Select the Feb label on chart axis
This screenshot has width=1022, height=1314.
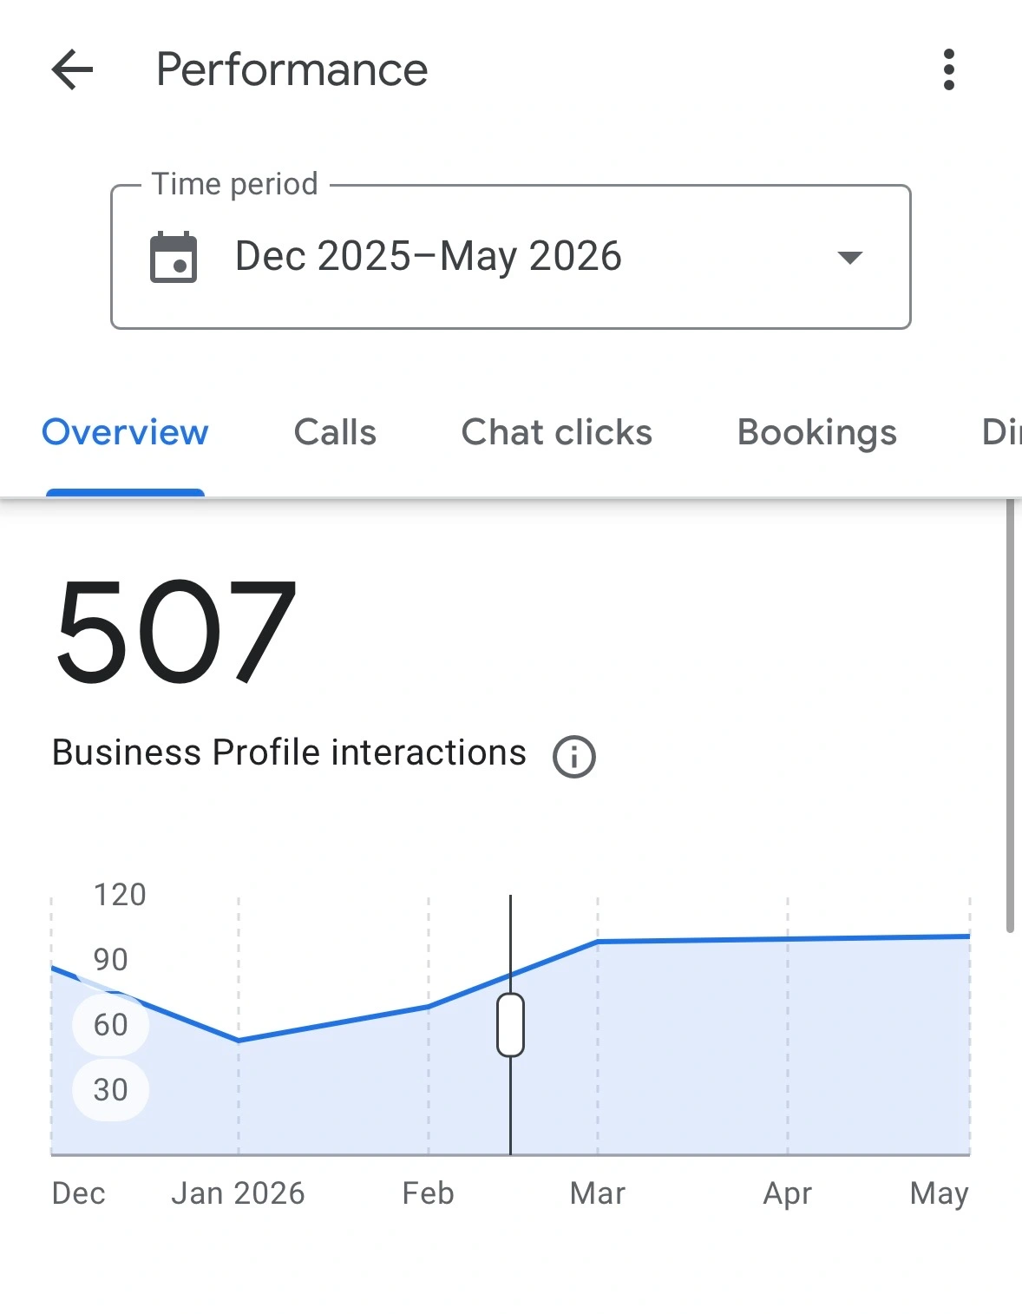[x=428, y=1193]
